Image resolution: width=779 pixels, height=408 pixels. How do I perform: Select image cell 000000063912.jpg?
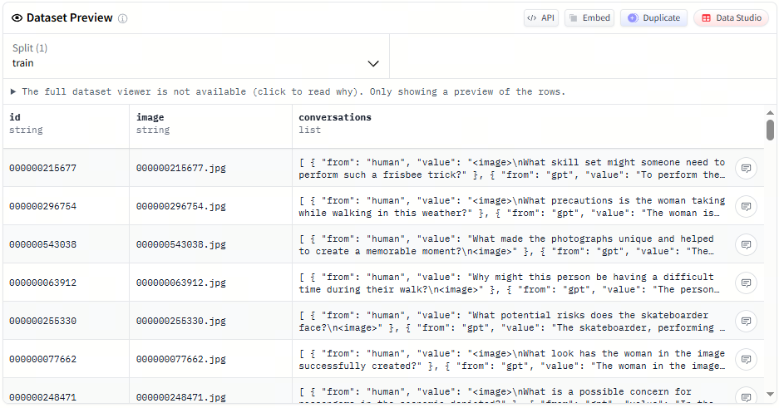coord(210,283)
